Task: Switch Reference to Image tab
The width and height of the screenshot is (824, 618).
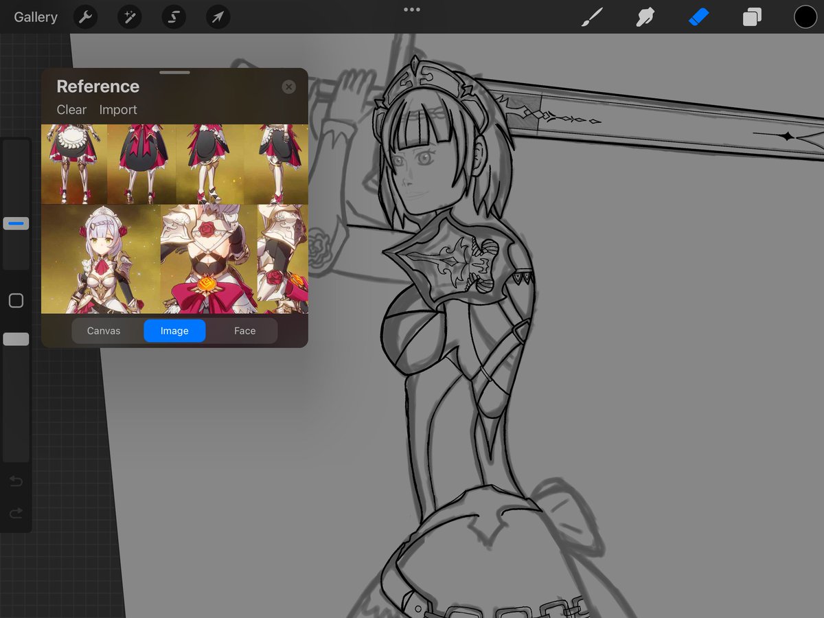Action: click(174, 331)
